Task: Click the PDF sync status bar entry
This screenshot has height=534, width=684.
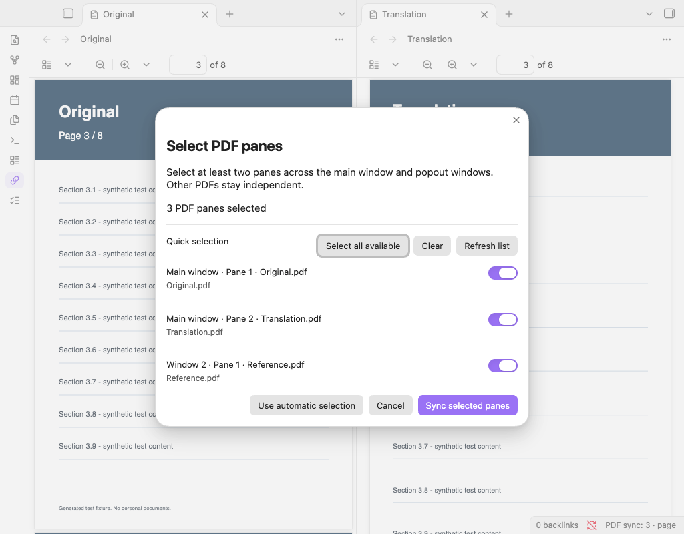Action: tap(641, 525)
